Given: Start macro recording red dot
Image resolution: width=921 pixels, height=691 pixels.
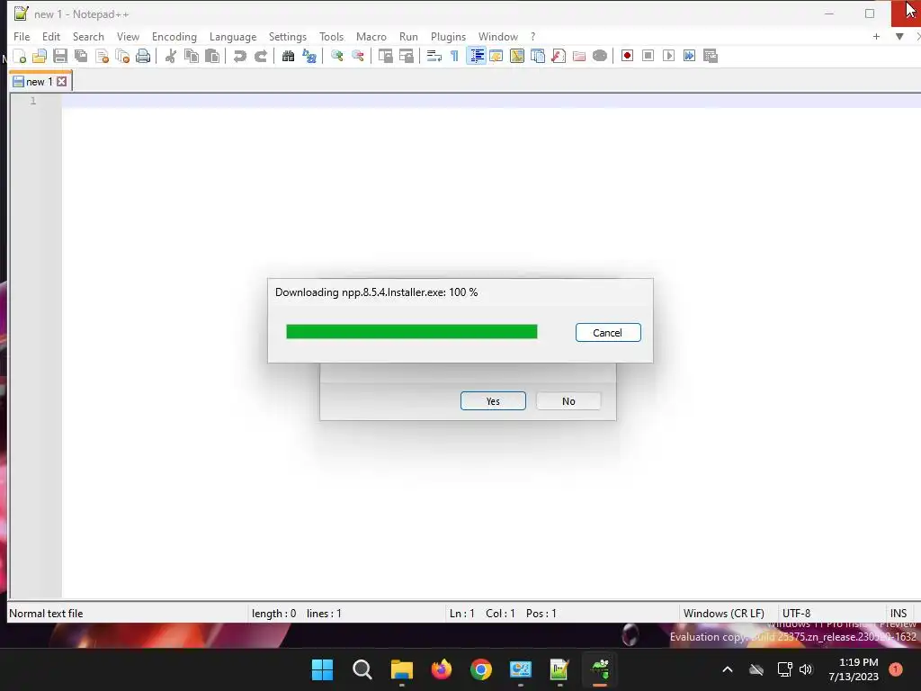Looking at the screenshot, I should (627, 56).
